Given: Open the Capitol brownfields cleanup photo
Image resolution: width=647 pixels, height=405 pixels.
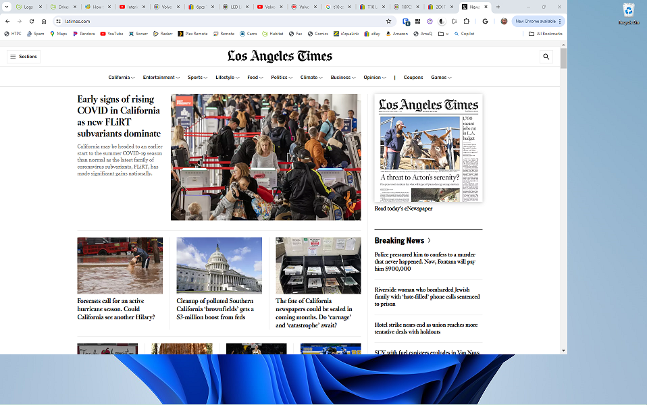Looking at the screenshot, I should (219, 265).
